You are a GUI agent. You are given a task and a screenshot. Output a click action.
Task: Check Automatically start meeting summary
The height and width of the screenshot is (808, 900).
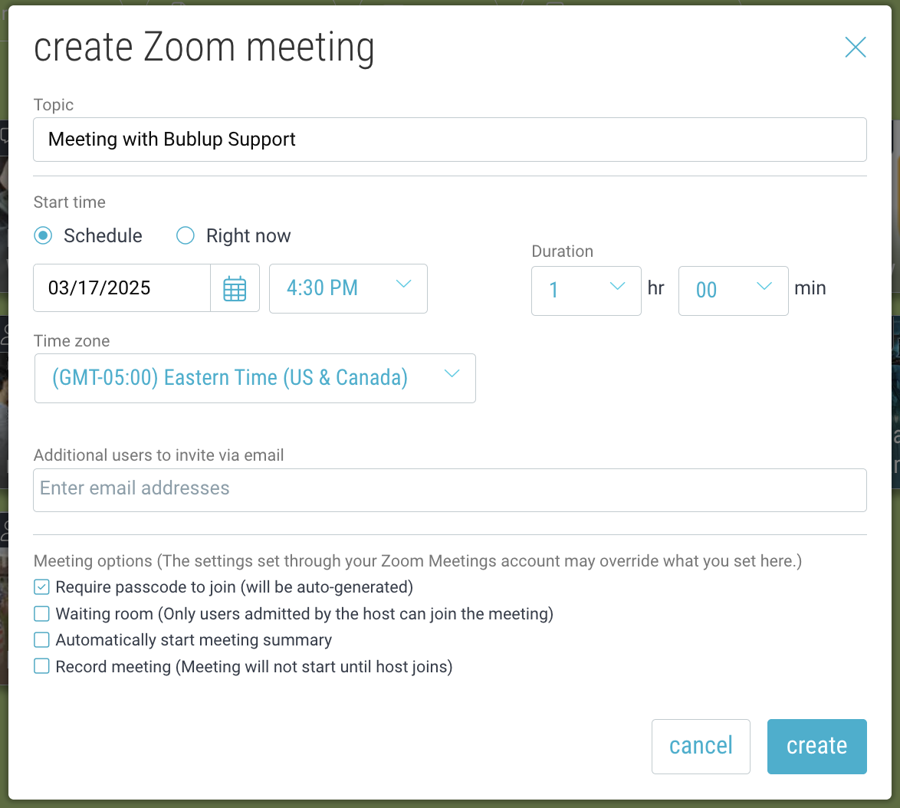pos(41,640)
